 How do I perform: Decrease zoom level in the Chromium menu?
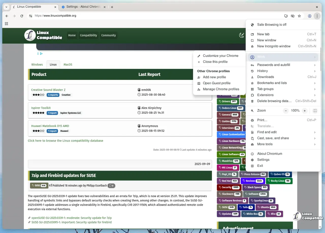(286, 111)
